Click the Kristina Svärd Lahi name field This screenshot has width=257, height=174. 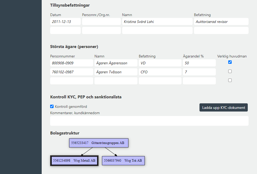pyautogui.click(x=157, y=22)
